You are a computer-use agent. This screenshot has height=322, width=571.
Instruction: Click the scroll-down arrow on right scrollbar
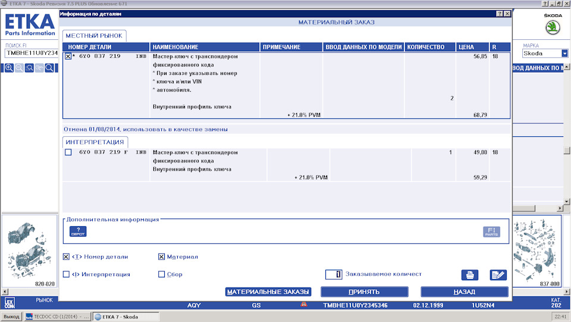pos(566,201)
